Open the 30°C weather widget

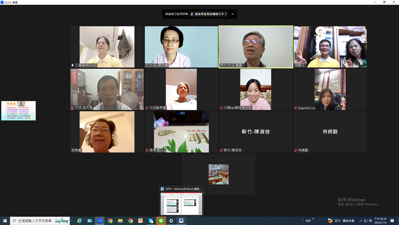pos(341,221)
